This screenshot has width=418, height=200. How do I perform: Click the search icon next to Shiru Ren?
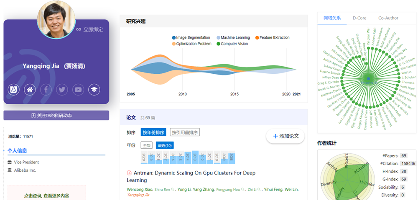click(x=172, y=190)
